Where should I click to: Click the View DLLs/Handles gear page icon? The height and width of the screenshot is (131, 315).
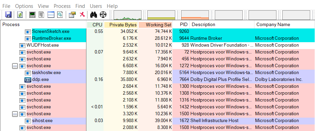[60, 15]
